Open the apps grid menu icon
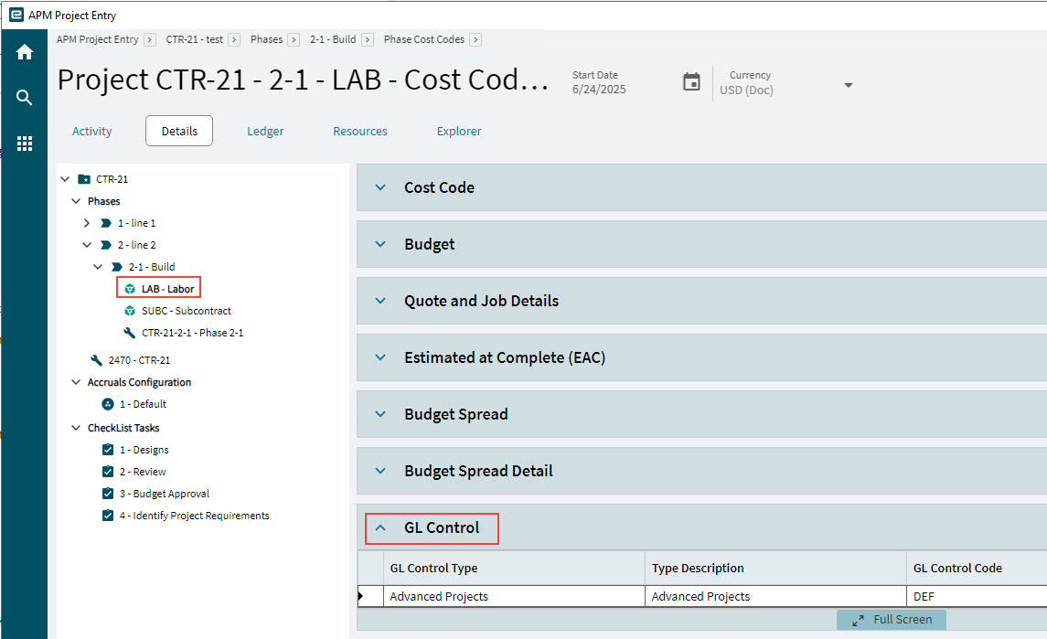 click(x=25, y=144)
